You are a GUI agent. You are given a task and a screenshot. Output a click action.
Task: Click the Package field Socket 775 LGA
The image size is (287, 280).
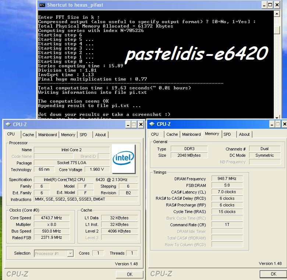(72, 163)
